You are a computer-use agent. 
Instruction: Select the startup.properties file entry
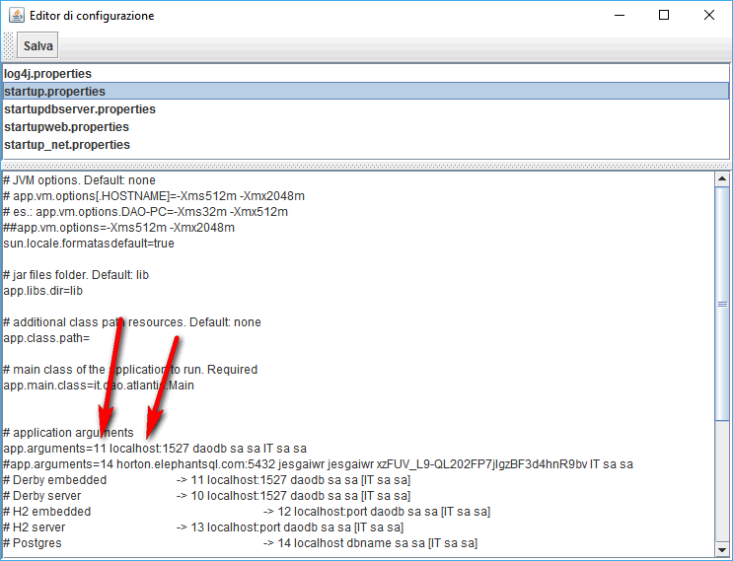click(x=366, y=91)
